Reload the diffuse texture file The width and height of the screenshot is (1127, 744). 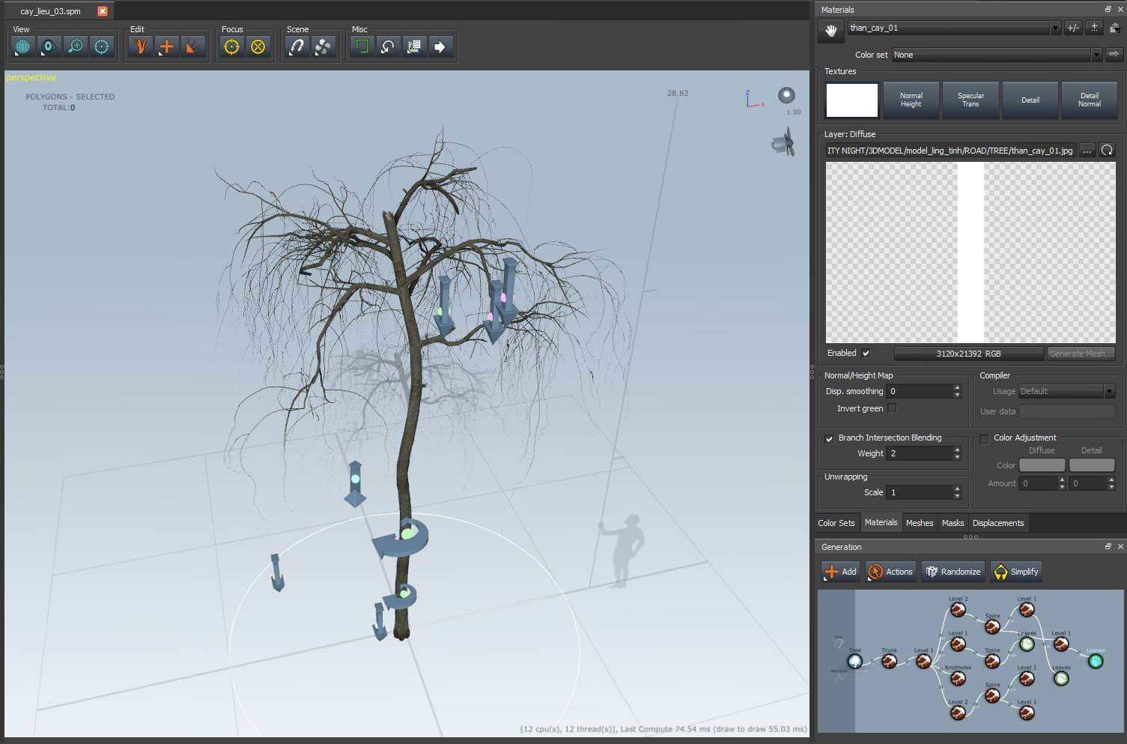tap(1107, 151)
